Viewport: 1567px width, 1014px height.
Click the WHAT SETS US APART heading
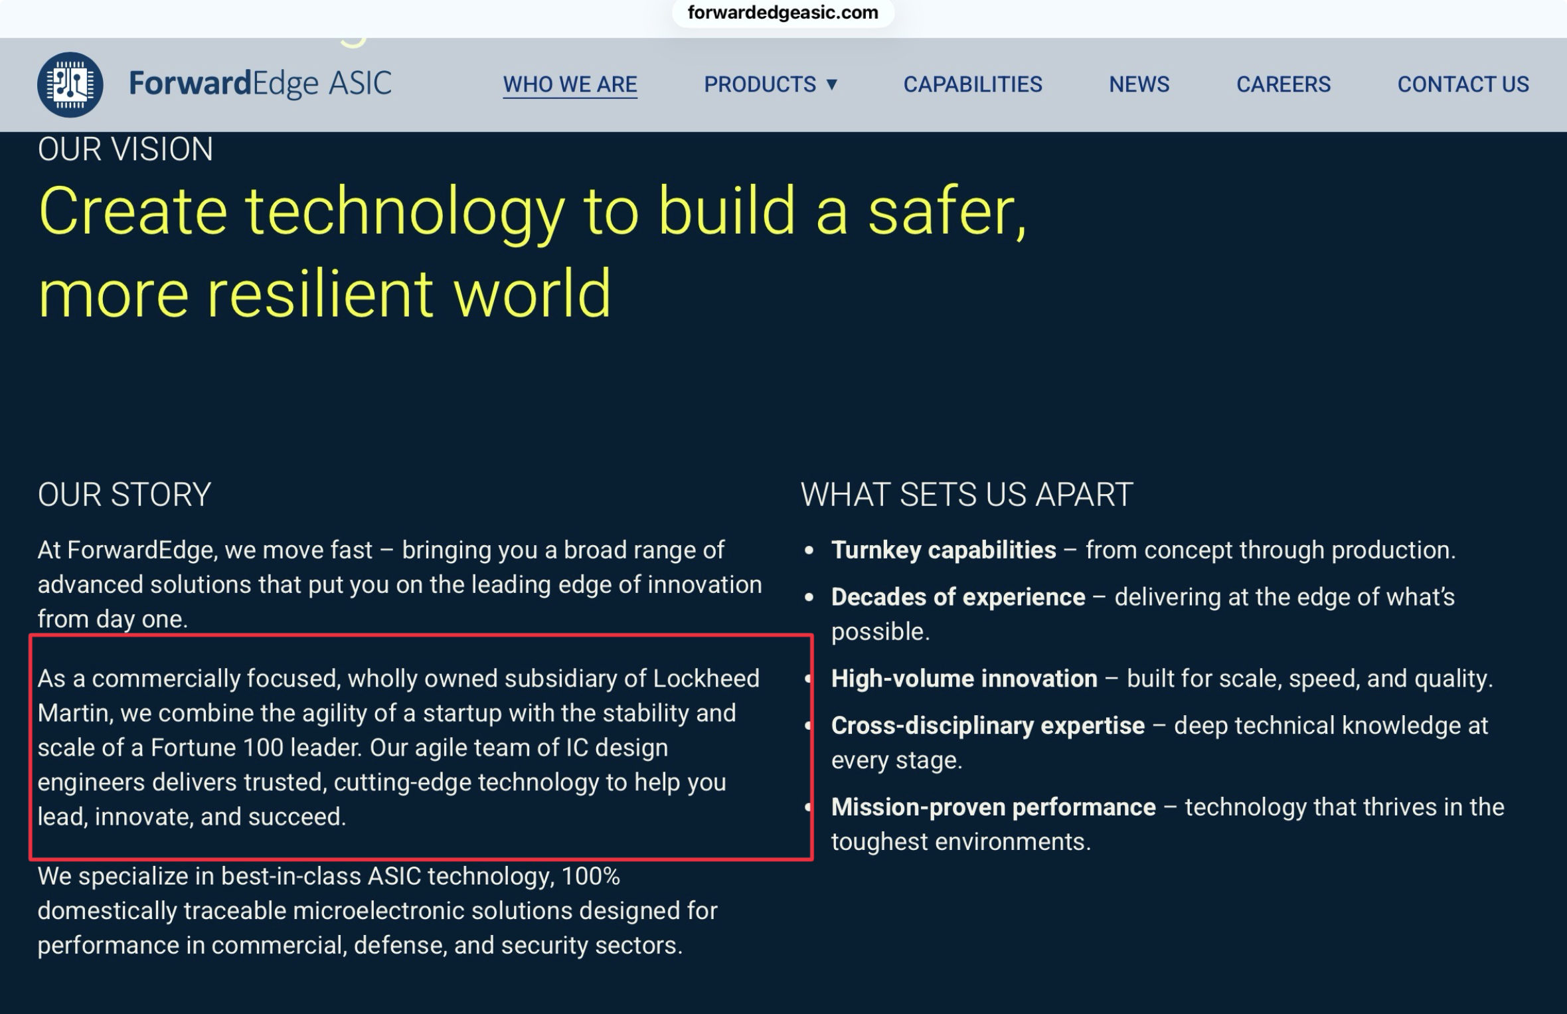tap(966, 495)
